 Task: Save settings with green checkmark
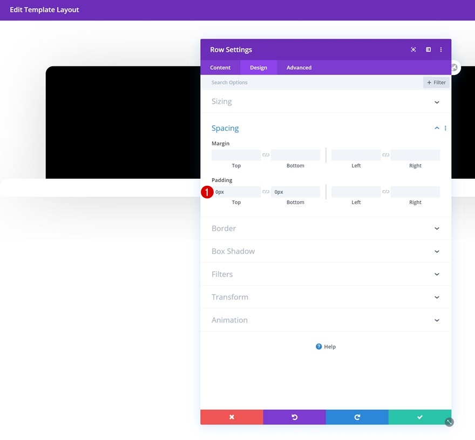pyautogui.click(x=420, y=417)
